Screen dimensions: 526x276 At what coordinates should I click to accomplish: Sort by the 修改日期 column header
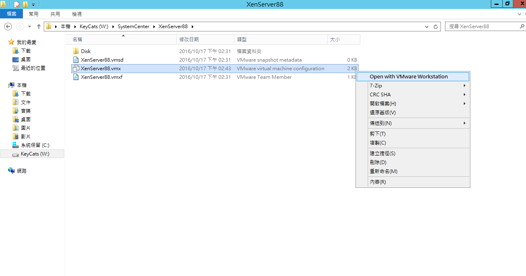click(206, 40)
